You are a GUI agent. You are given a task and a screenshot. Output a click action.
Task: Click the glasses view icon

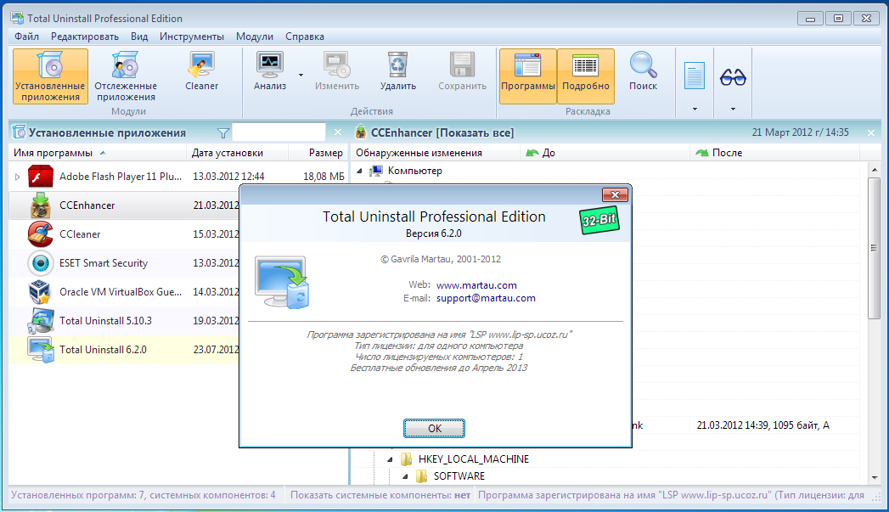tap(733, 76)
